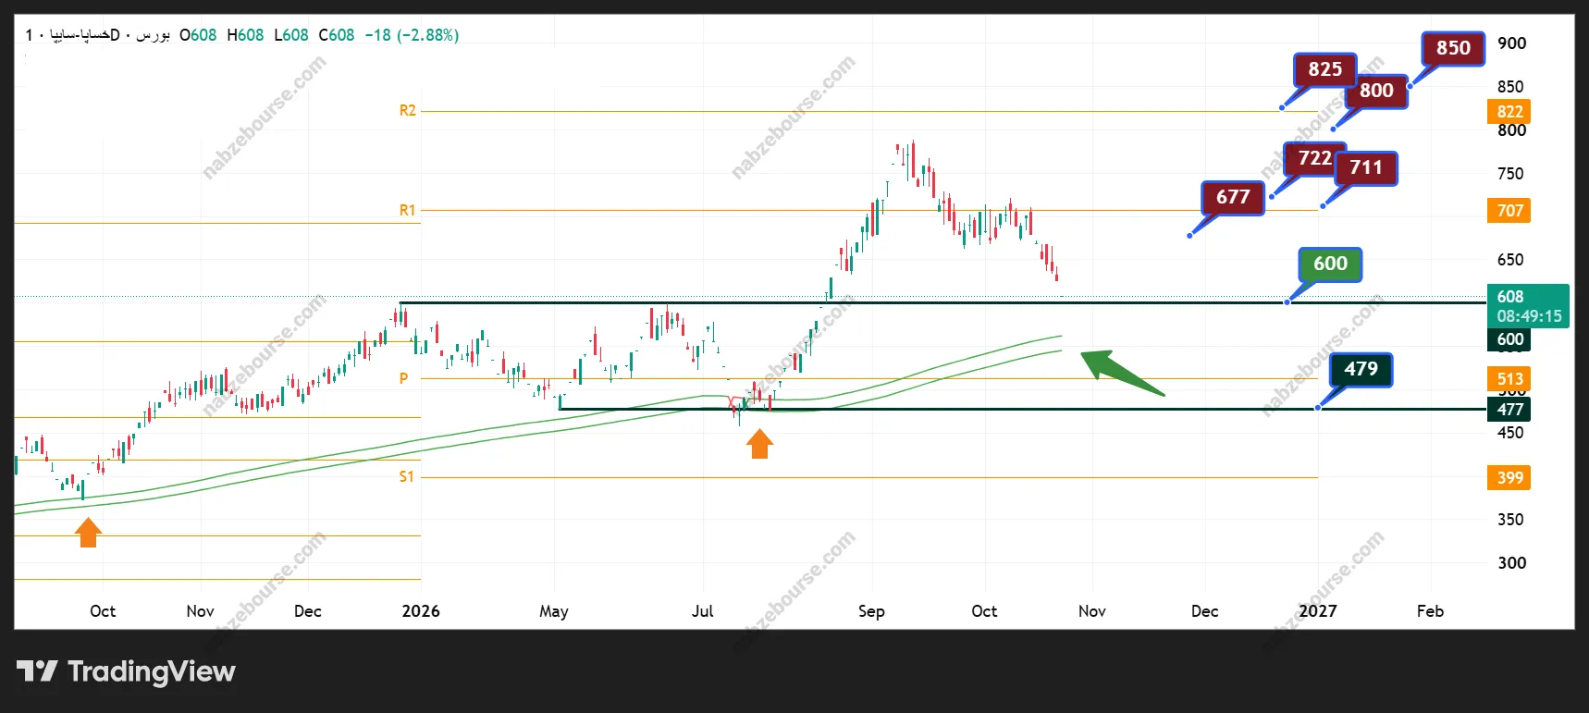Click the C608 close value in legend
The image size is (1589, 713).
pyautogui.click(x=337, y=35)
